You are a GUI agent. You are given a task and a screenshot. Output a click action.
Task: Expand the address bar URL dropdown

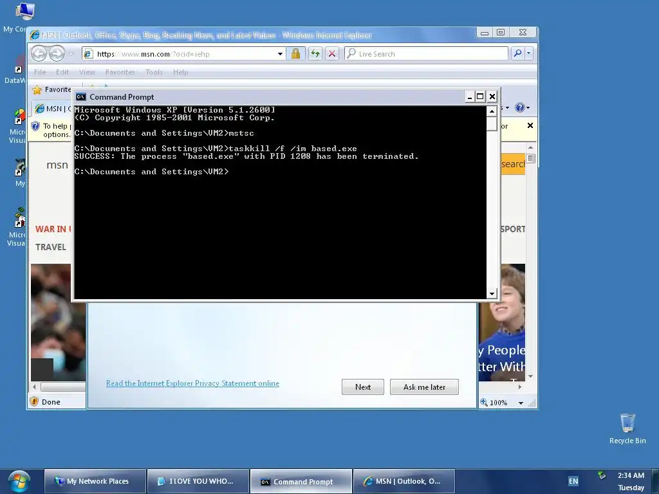pyautogui.click(x=280, y=54)
